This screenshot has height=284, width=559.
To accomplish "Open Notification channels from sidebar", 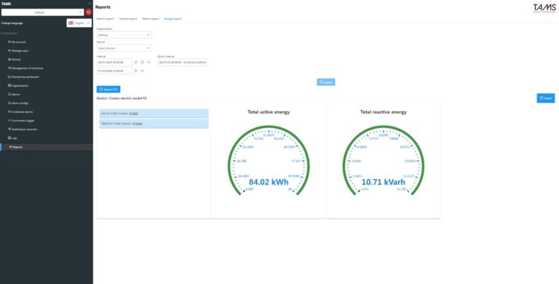I will pyautogui.click(x=24, y=129).
